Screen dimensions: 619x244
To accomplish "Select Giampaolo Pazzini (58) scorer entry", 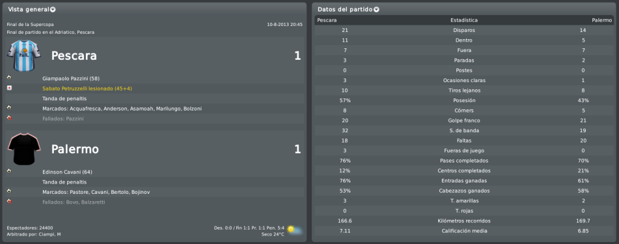I will tap(71, 79).
